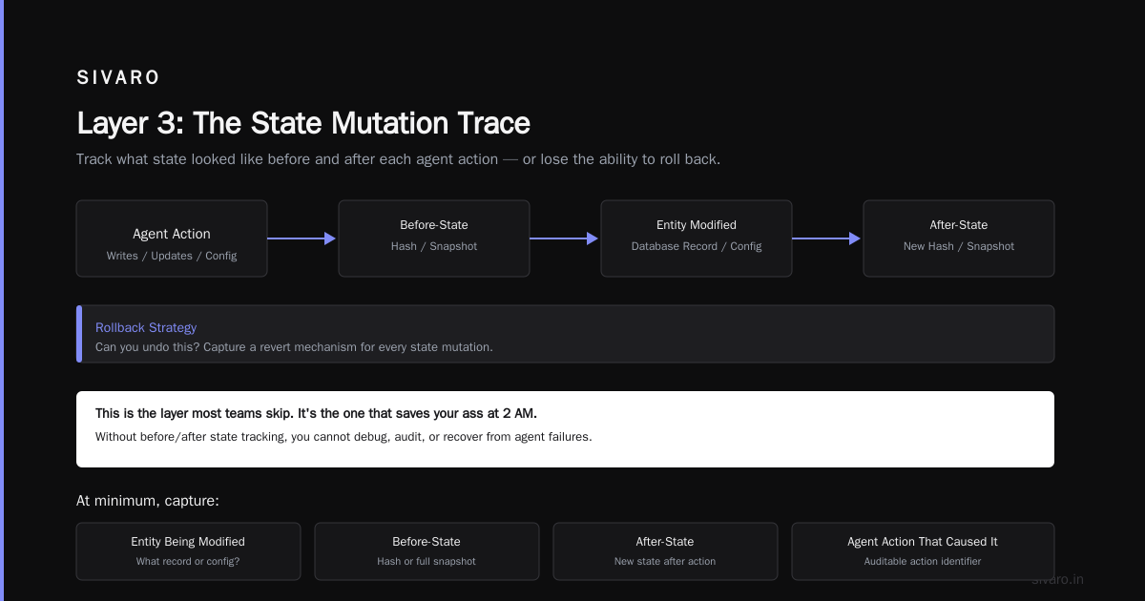
Task: Click the Layer 3 State Mutation Trace title
Action: 303,123
